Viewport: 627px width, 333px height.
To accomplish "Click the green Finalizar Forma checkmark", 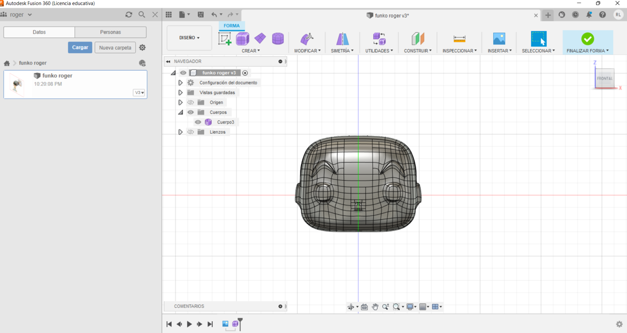I will tap(588, 39).
